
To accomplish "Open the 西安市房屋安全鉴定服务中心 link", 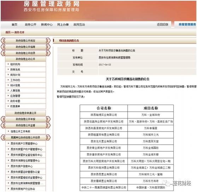I will [27, 155].
